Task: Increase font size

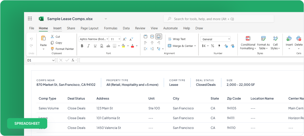Action: [x=125, y=39]
